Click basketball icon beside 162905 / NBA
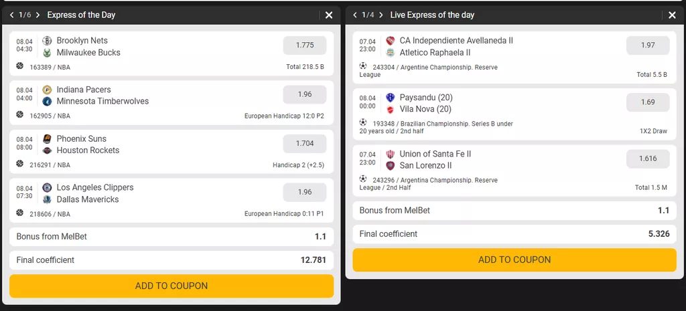686x311 pixels. 19,114
